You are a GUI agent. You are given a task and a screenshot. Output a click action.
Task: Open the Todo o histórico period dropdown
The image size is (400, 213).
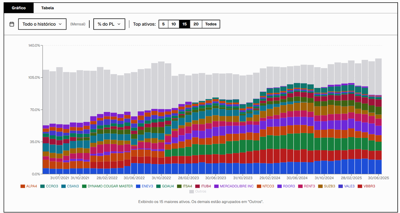tap(42, 24)
